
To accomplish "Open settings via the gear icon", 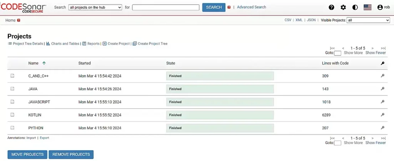I will click(343, 7).
